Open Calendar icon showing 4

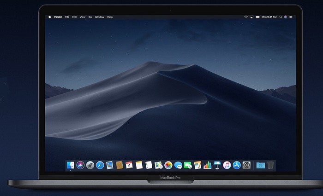point(129,165)
